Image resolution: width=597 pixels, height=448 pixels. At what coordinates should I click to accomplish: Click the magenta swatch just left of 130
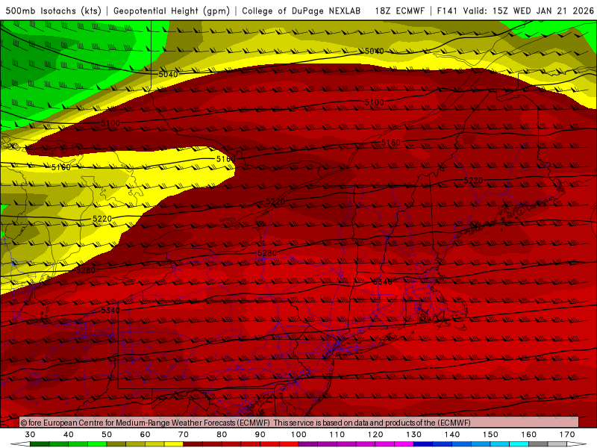coord(404,444)
